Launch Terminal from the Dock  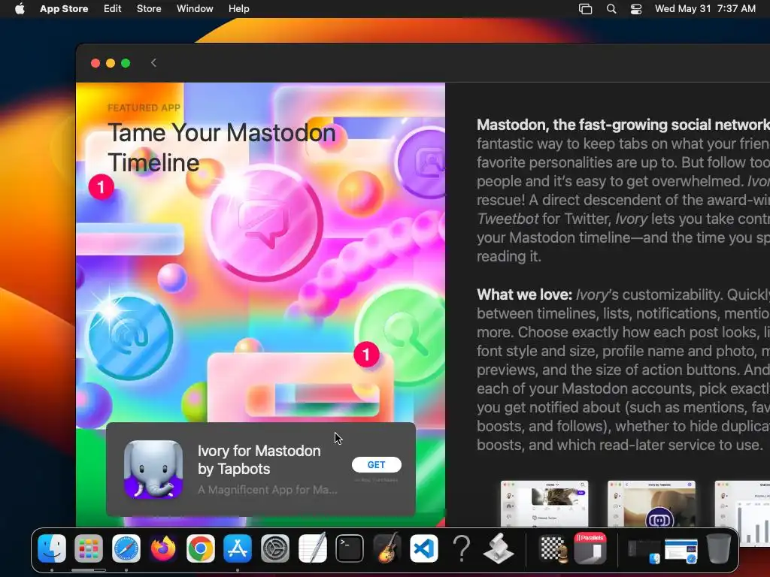[350, 548]
